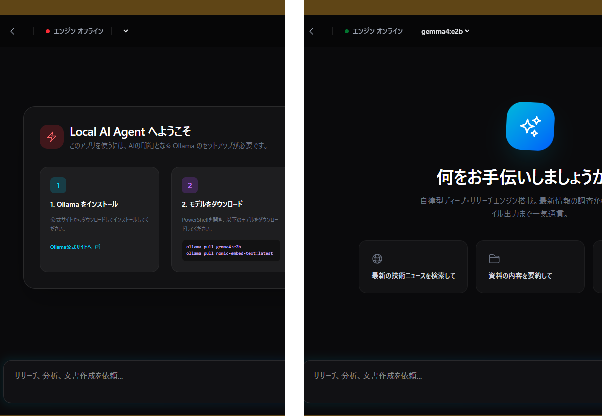Click the globe icon on the news card
This screenshot has height=416, width=602.
(377, 259)
